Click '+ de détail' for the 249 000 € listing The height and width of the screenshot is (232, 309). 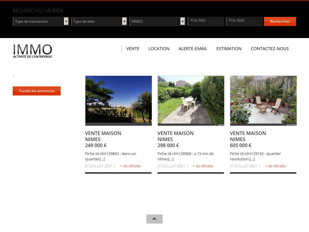coord(130,166)
